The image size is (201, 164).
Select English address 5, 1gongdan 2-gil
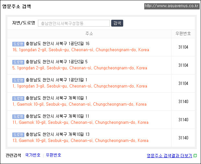(x=80, y=68)
